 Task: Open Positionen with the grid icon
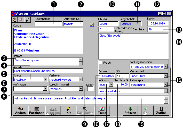36,110
